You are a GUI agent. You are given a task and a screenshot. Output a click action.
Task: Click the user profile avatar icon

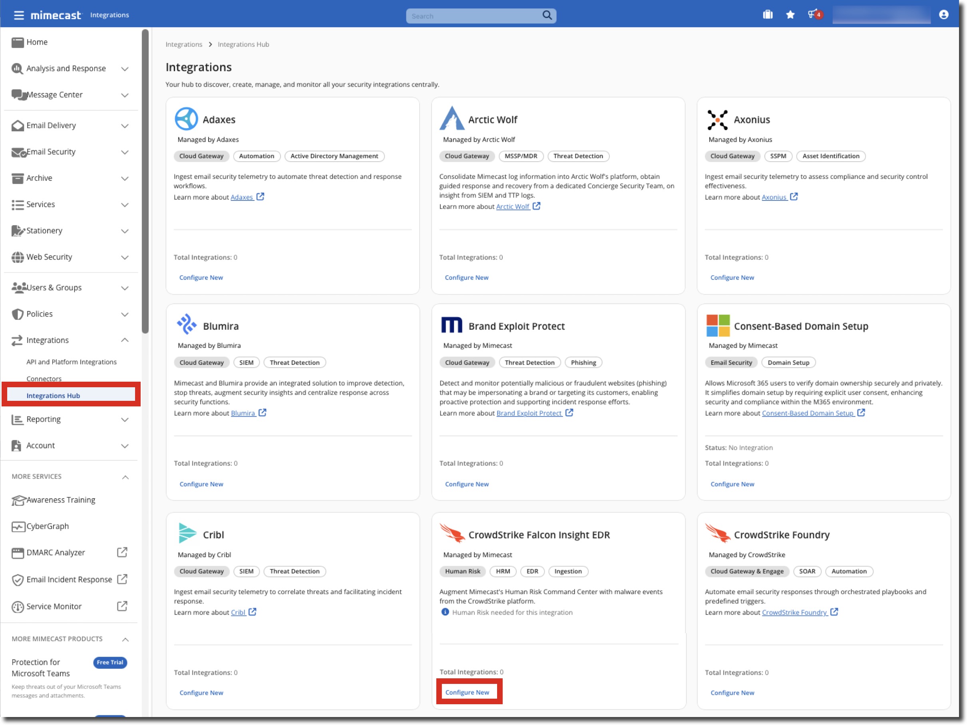pyautogui.click(x=943, y=15)
